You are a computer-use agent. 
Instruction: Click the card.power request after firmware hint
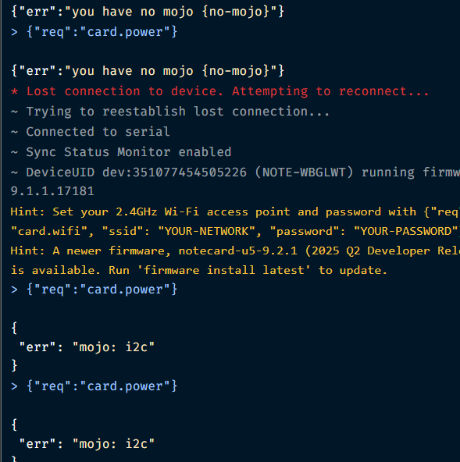(94, 290)
